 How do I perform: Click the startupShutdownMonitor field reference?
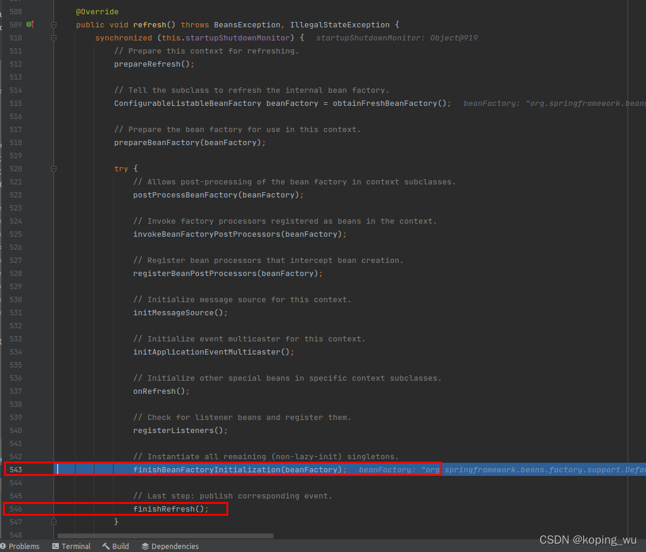click(238, 38)
